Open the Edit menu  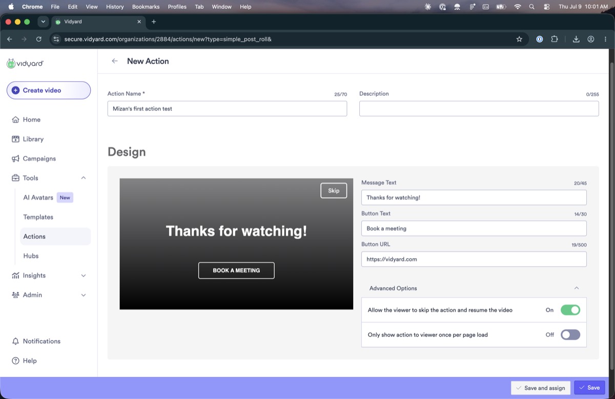[x=73, y=7]
